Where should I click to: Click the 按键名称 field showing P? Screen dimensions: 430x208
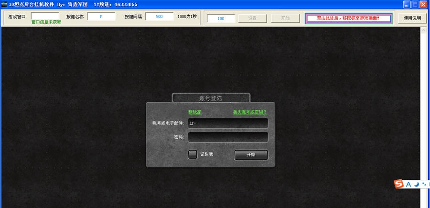101,16
